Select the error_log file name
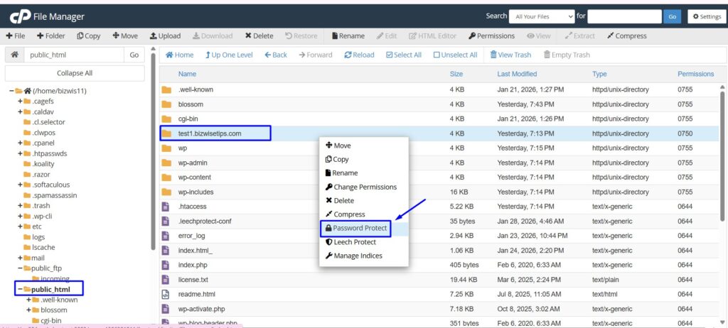Screen dimensions: 728x328 click(191, 236)
